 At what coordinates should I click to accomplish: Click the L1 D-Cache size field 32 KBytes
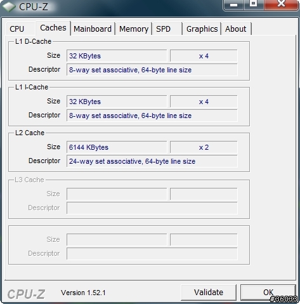click(x=117, y=56)
